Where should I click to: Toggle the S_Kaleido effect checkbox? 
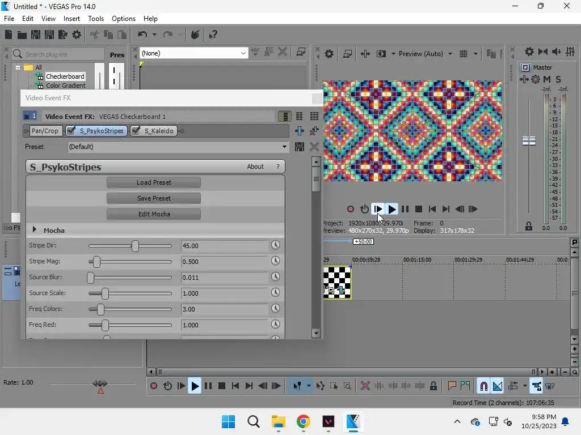click(x=136, y=131)
